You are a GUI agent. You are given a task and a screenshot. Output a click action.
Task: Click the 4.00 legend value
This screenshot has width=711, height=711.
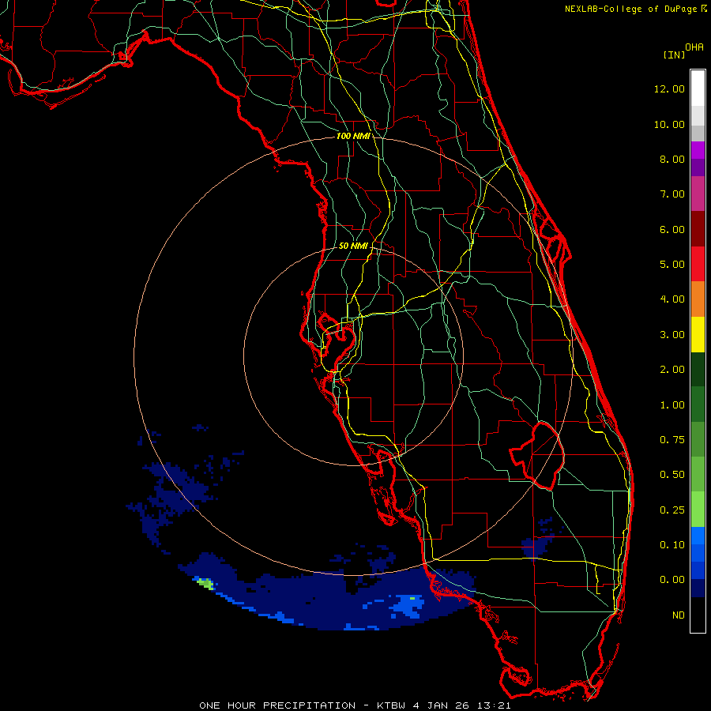(x=672, y=299)
